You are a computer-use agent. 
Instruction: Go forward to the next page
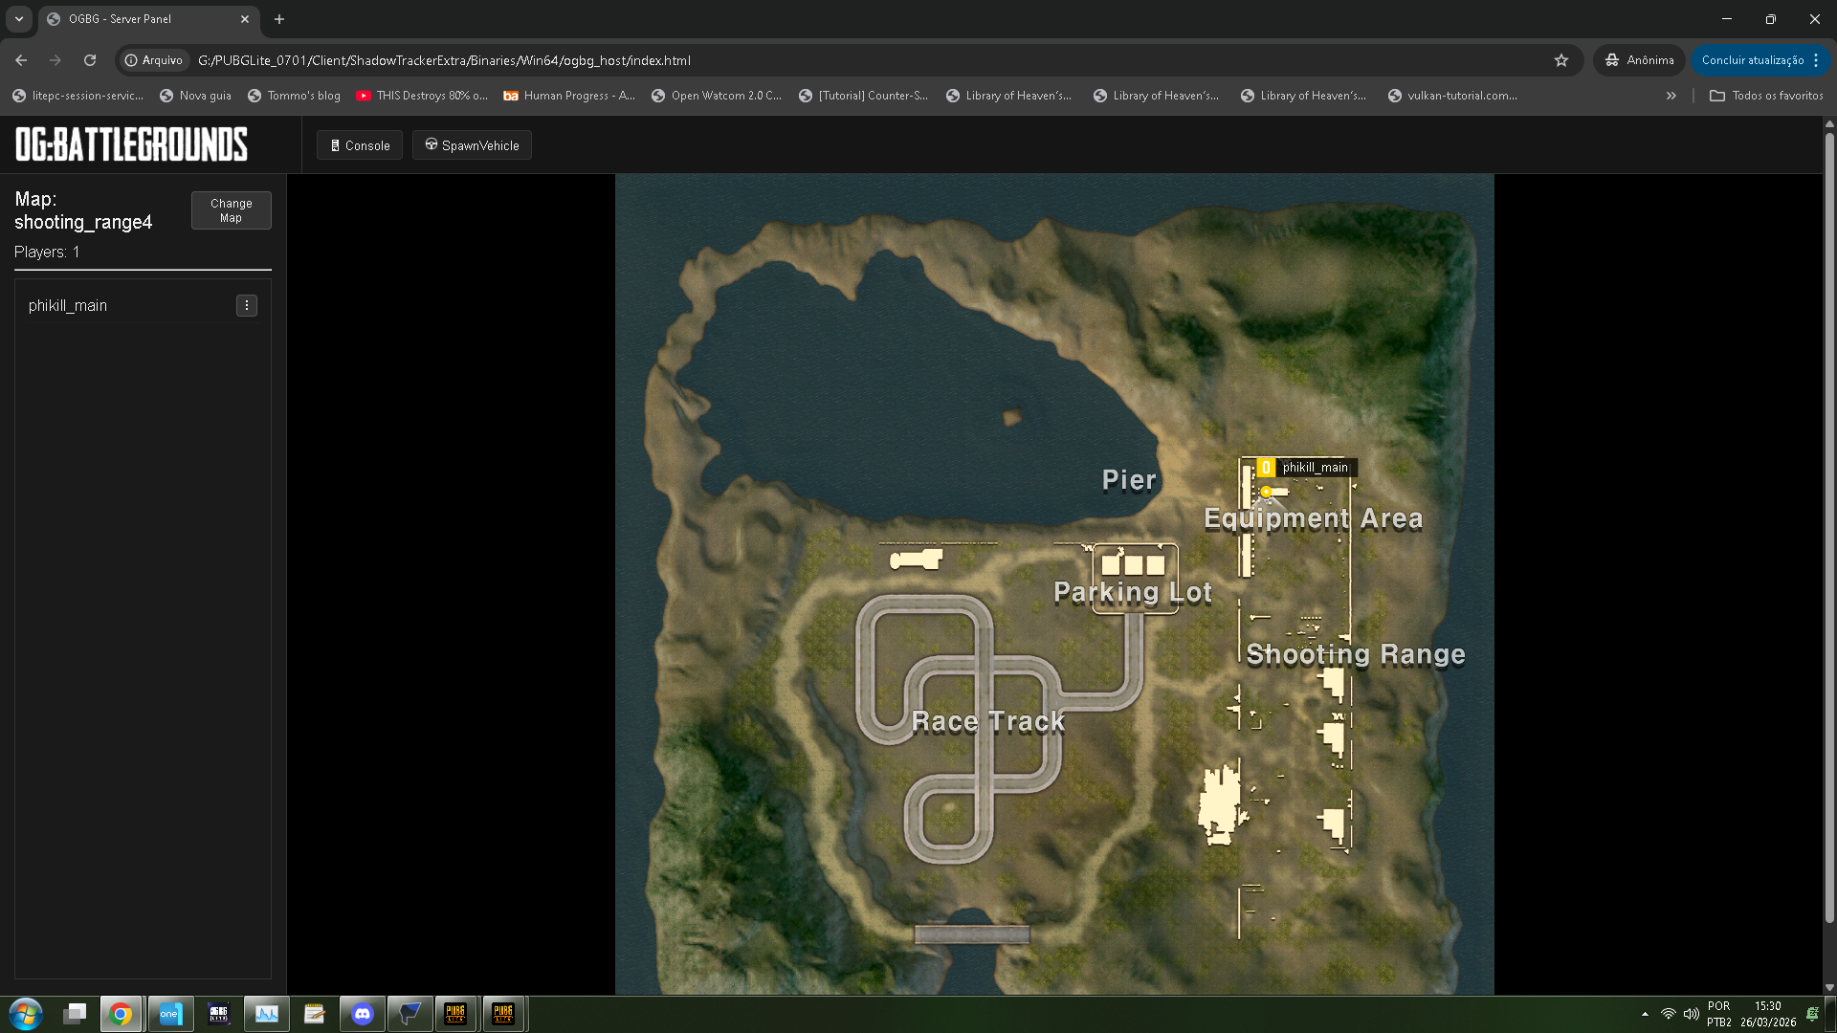pyautogui.click(x=55, y=60)
